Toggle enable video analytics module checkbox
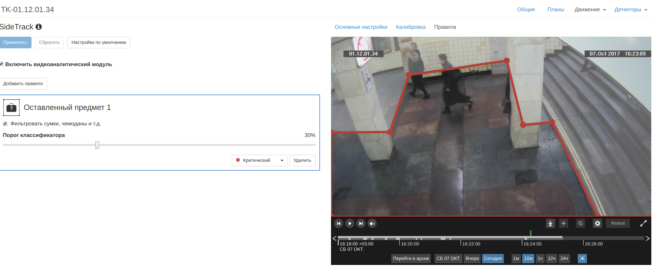 [x=1, y=64]
